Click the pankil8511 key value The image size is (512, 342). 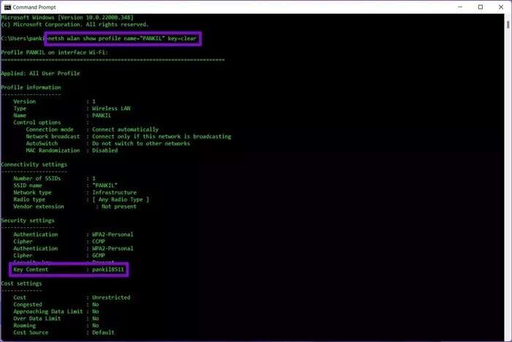pos(108,270)
